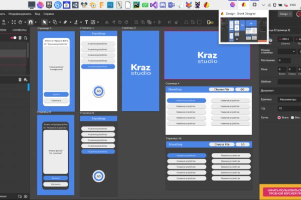
Task: Click the zoom magnifier tool
Action: (4, 22)
